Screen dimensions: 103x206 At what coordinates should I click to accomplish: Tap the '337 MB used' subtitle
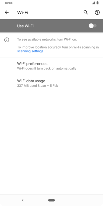[x=37, y=86]
